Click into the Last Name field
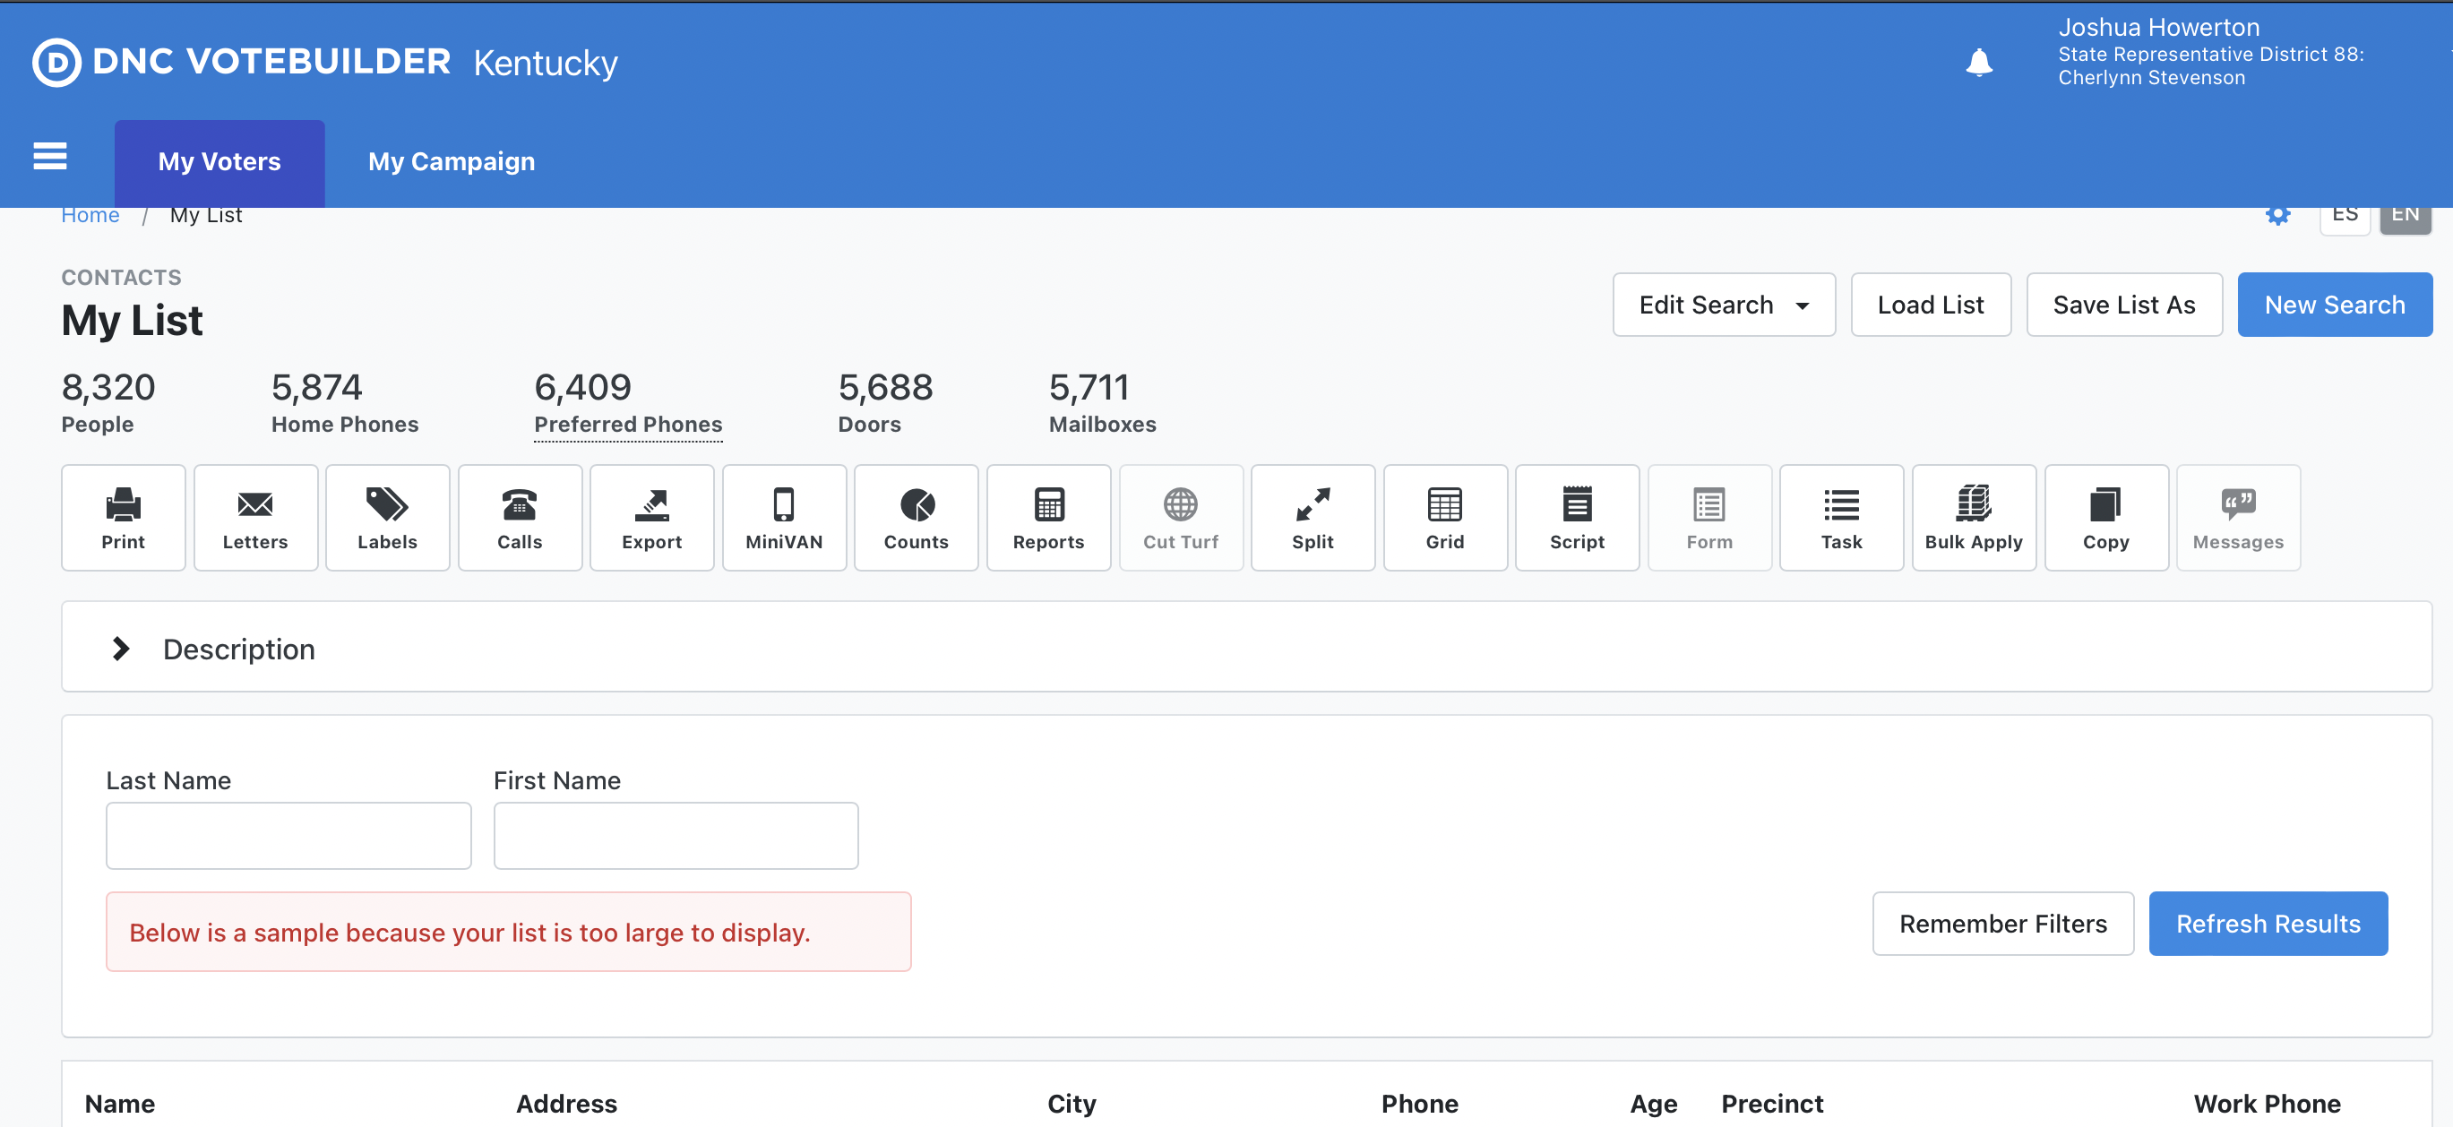 tap(288, 835)
